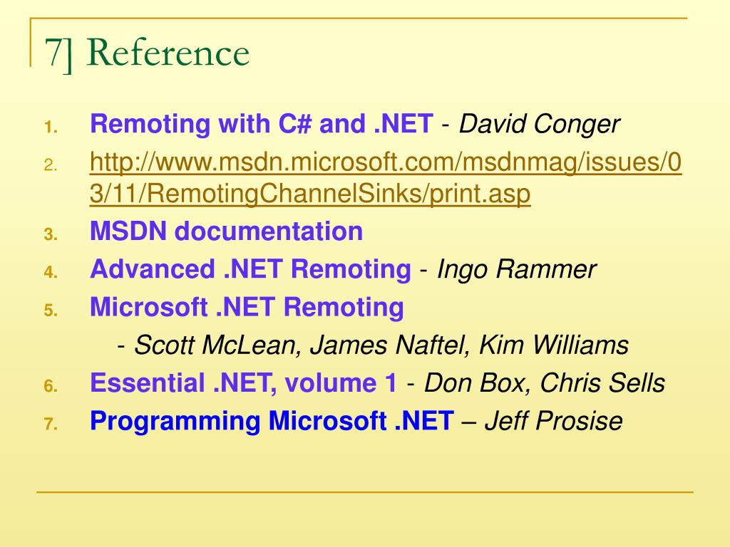
Task: Click the author name Jeff Prosise
Action: pyautogui.click(x=553, y=421)
